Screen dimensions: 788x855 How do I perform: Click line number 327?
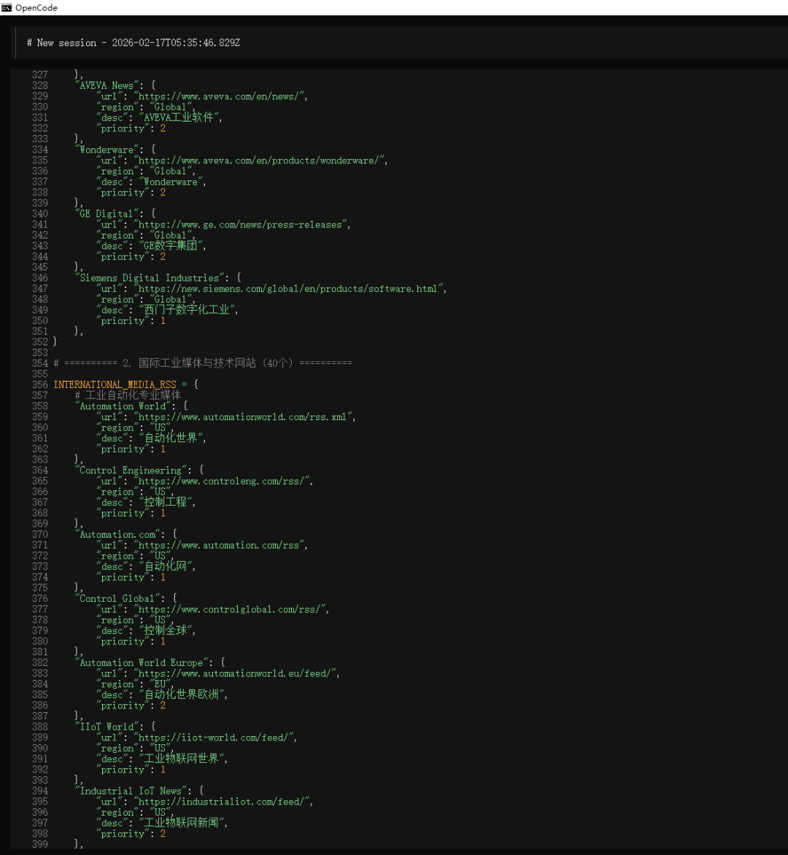coord(40,75)
